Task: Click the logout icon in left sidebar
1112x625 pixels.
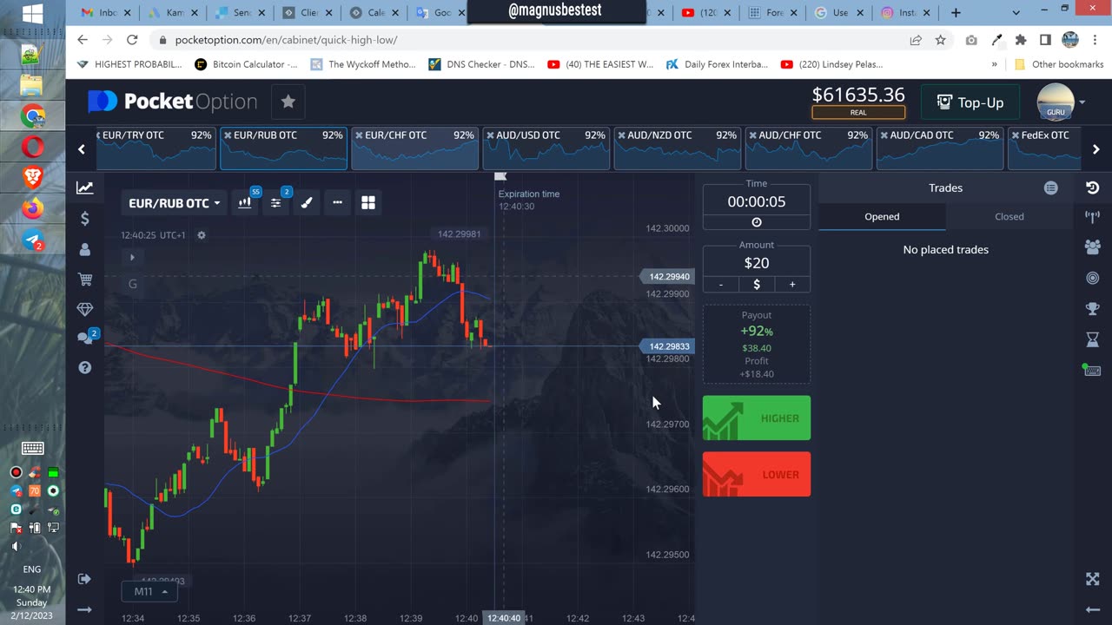Action: coord(84,579)
